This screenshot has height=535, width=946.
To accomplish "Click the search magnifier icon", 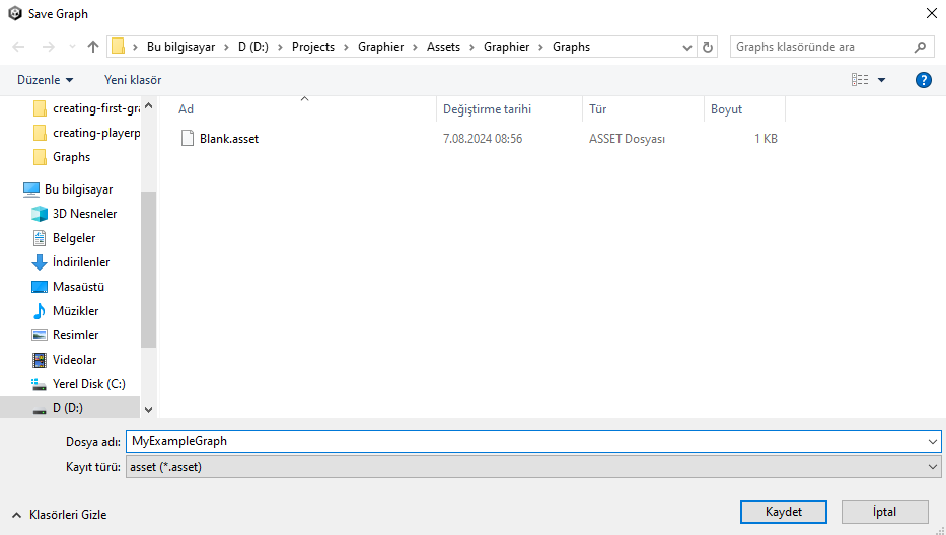I will point(920,47).
